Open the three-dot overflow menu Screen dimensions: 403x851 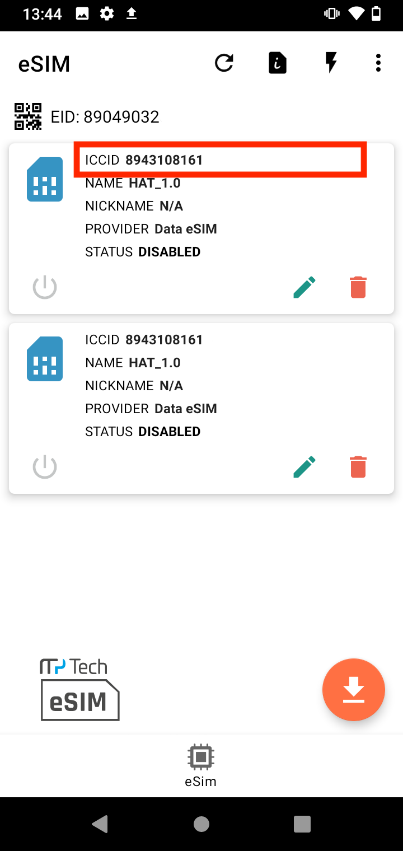[x=378, y=63]
